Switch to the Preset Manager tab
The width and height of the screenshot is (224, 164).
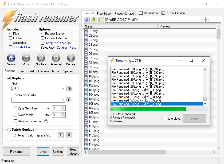tap(124, 13)
